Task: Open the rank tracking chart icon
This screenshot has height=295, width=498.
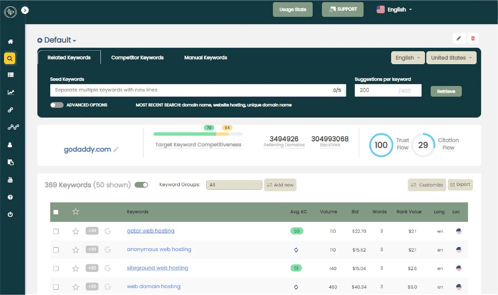Action: click(x=11, y=92)
